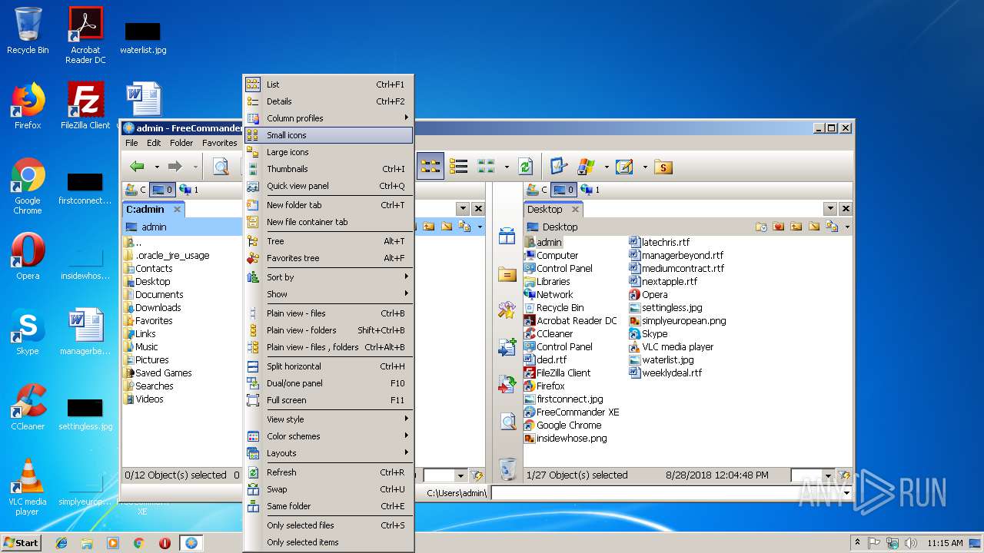This screenshot has height=553, width=984.
Task: Click the thumbnails view toolbar button
Action: pyautogui.click(x=486, y=166)
